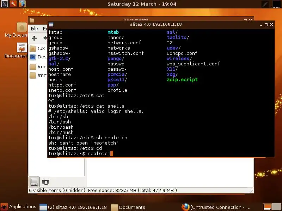
Task: Click 'tazlito/' directory in terminal
Action: 178,37
